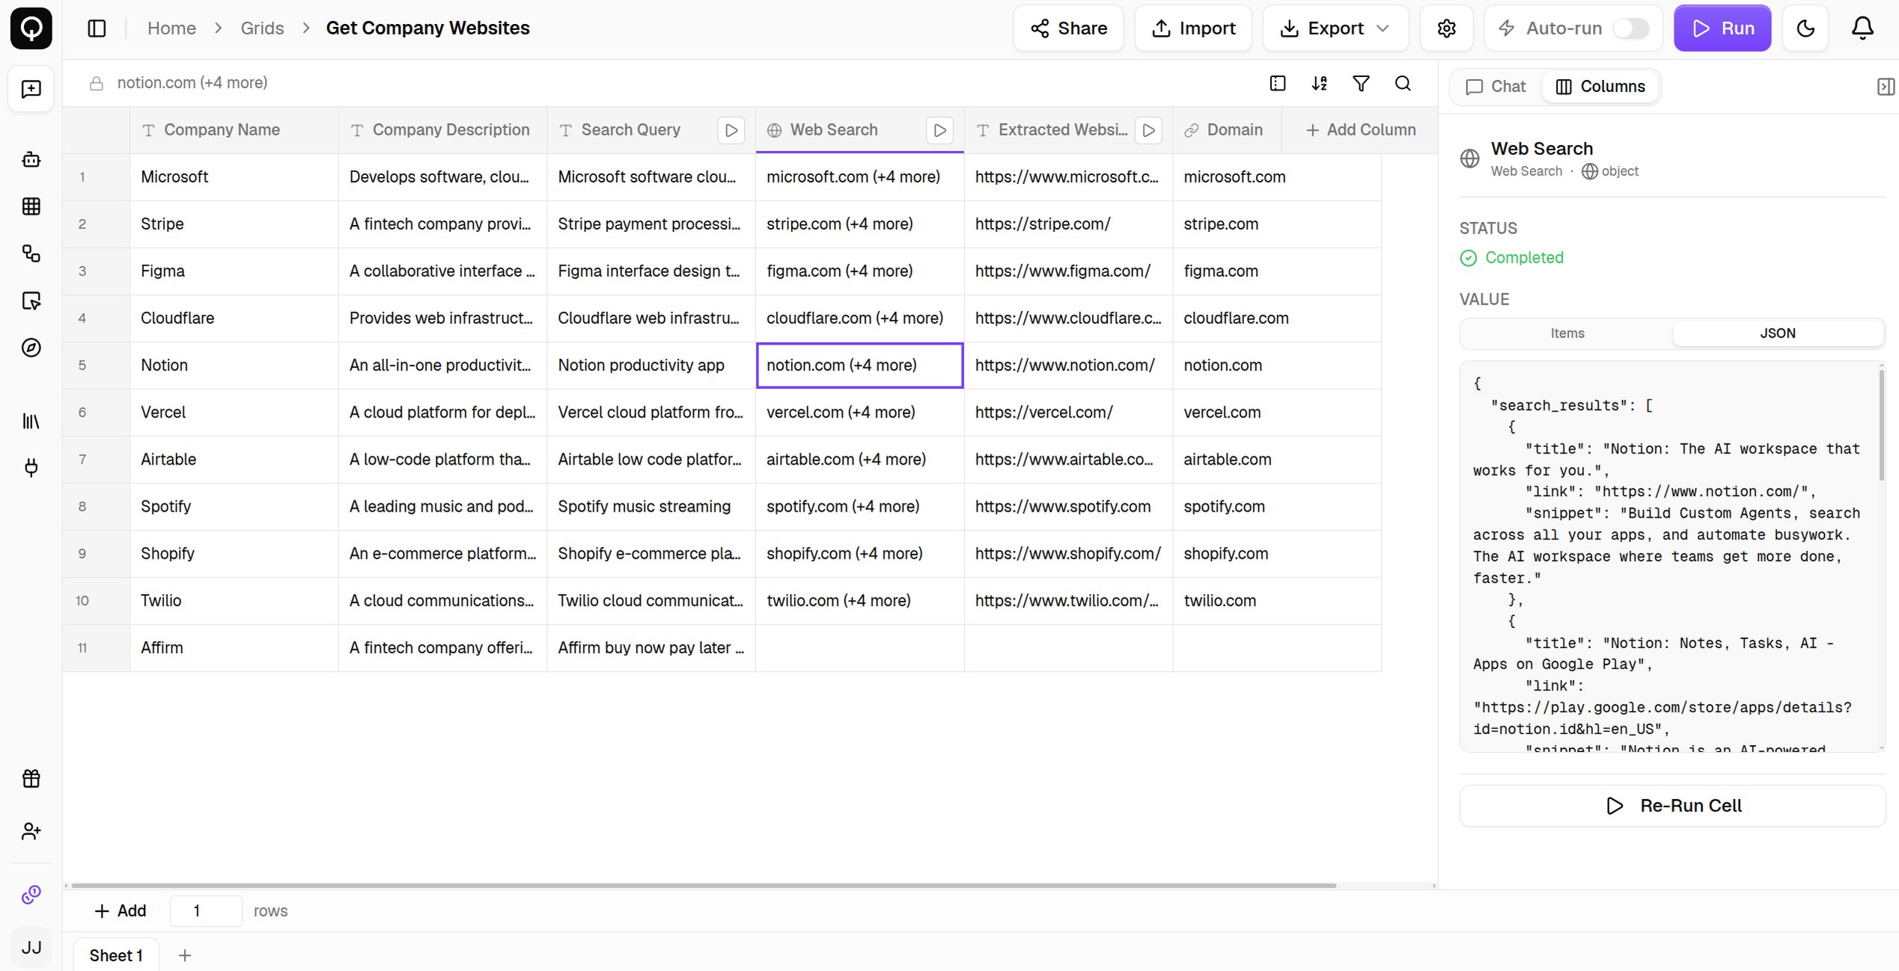Open the workflows icon in sidebar
The width and height of the screenshot is (1899, 971).
point(31,254)
